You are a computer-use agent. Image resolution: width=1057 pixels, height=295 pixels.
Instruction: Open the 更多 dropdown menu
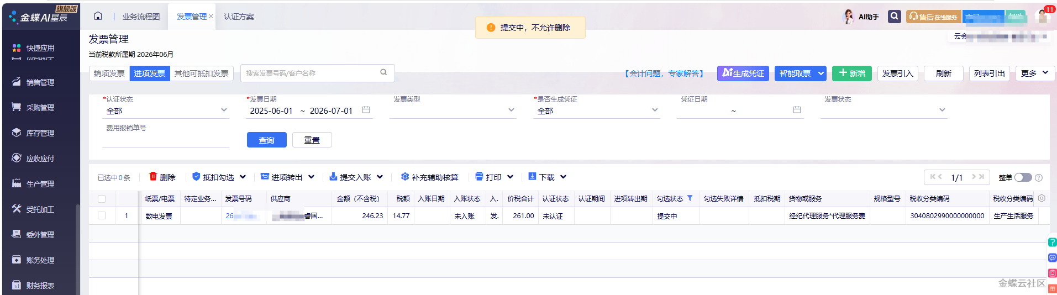(1035, 73)
